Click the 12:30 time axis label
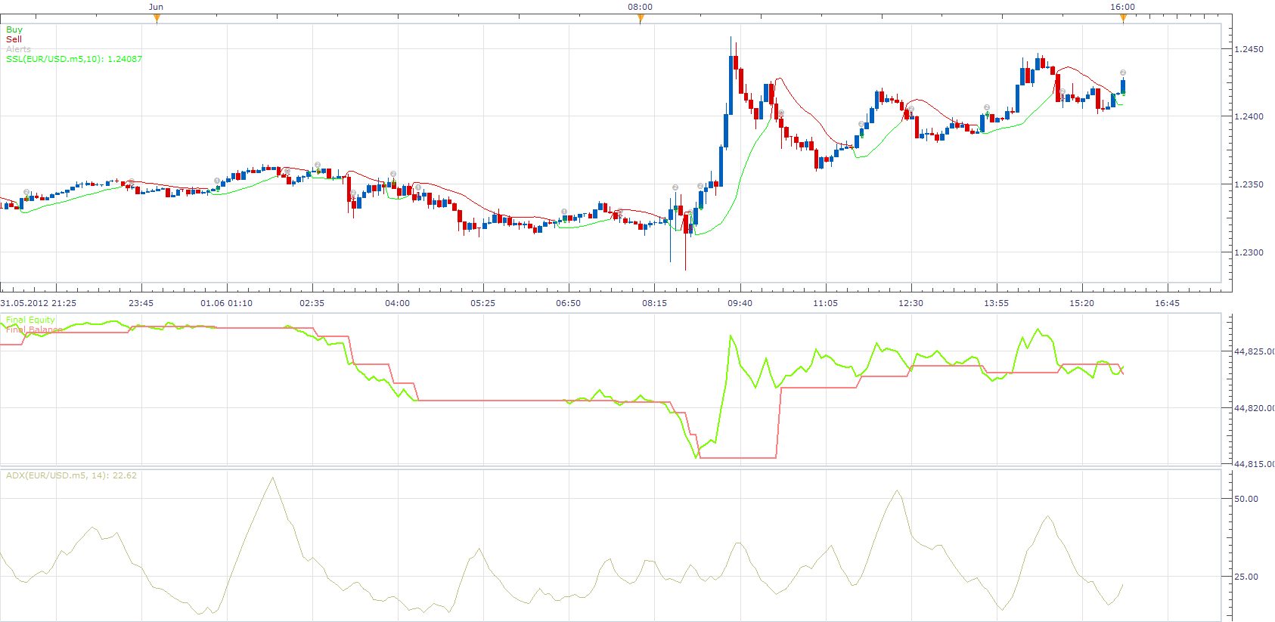The image size is (1275, 622). 910,303
